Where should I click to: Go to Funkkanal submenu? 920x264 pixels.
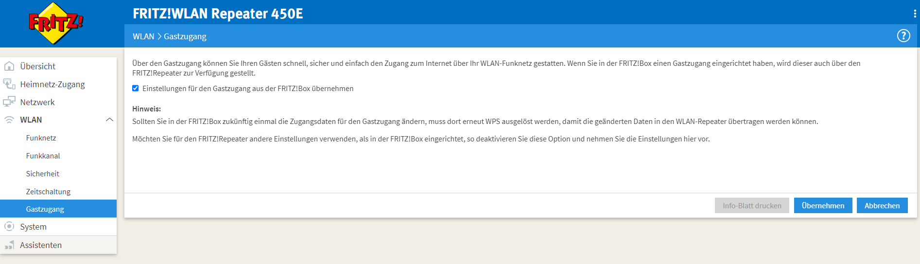point(58,156)
